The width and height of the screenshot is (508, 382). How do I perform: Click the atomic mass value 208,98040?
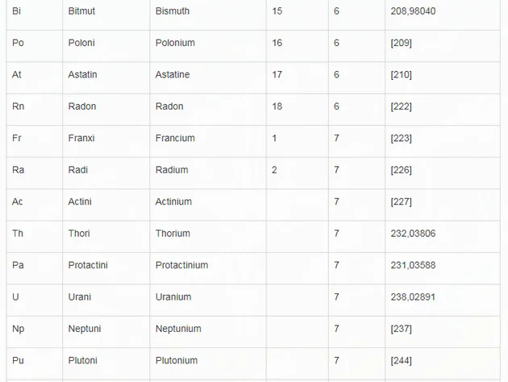[x=413, y=11]
